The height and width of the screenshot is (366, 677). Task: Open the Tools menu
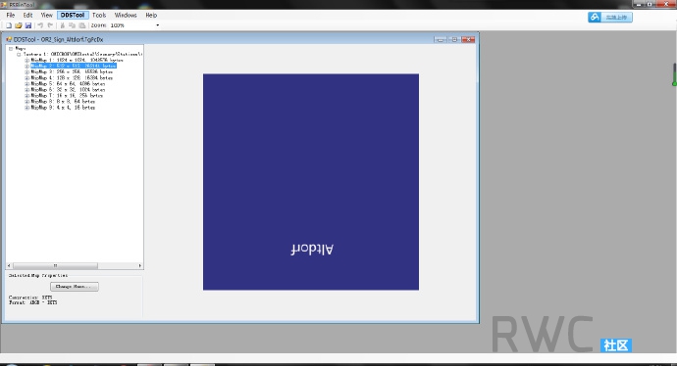[x=99, y=15]
